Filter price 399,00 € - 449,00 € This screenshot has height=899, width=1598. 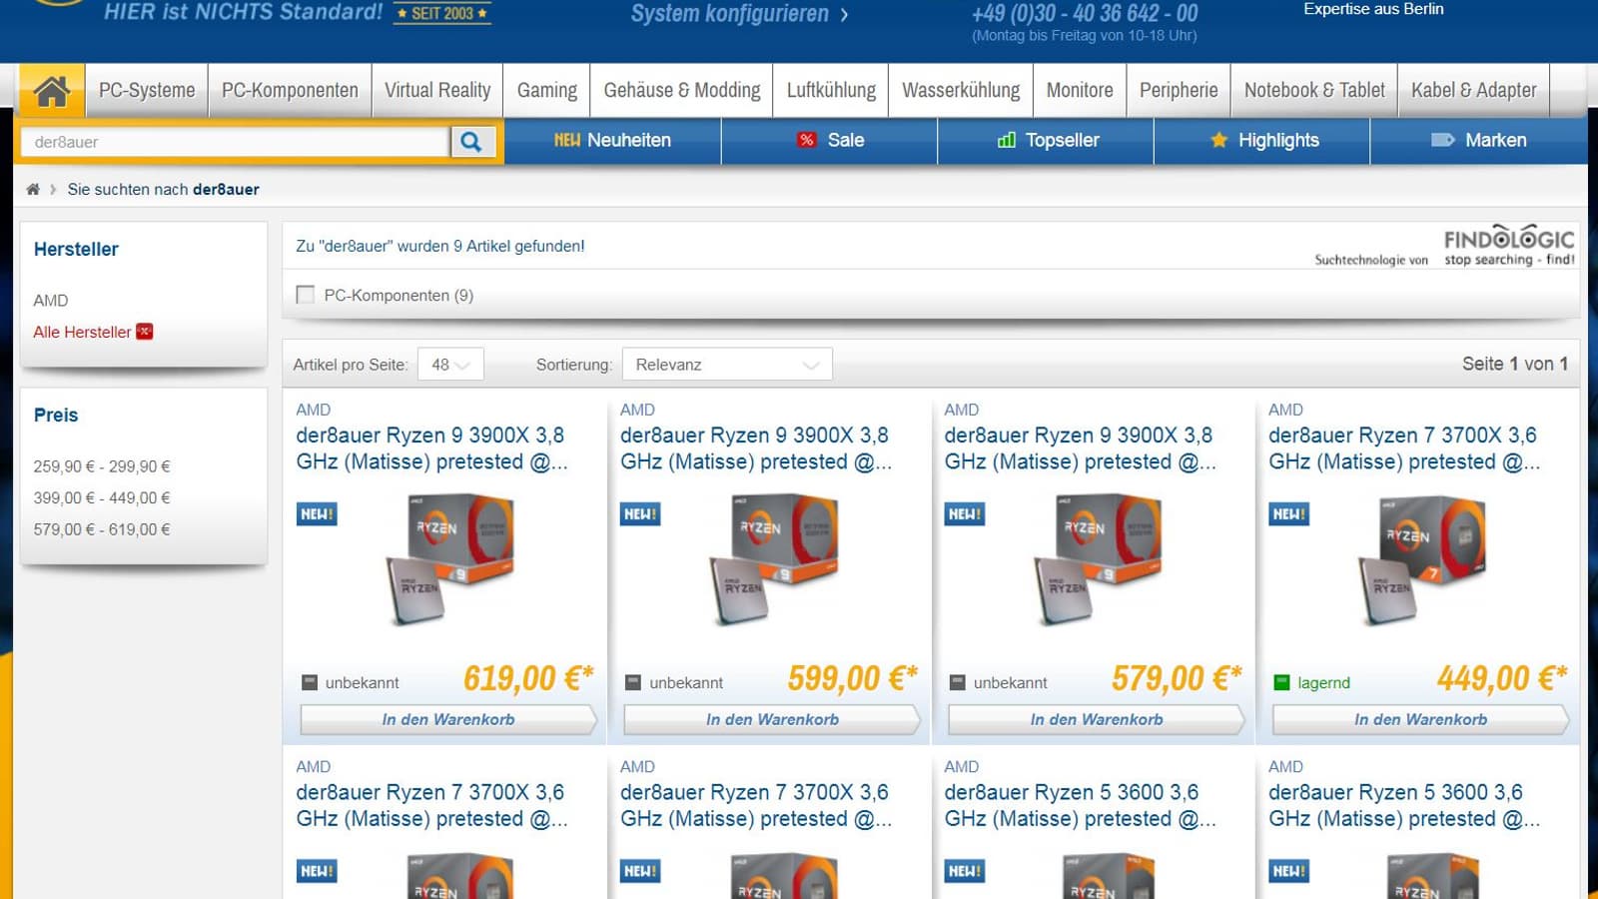[102, 498]
